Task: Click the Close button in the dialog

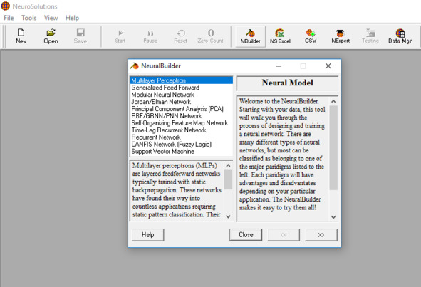Action: pyautogui.click(x=246, y=235)
